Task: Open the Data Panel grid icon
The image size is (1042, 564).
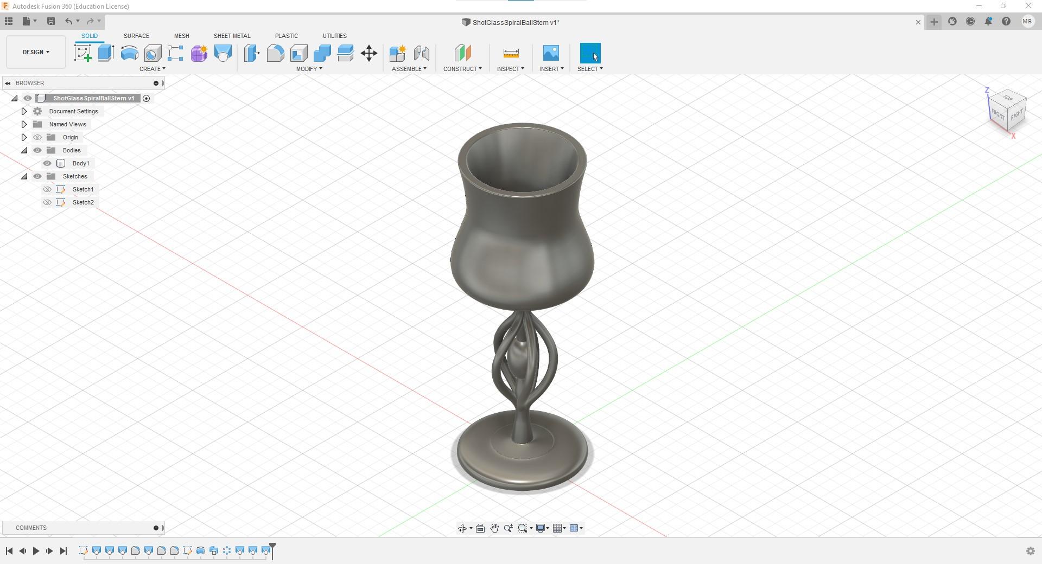Action: (9, 21)
